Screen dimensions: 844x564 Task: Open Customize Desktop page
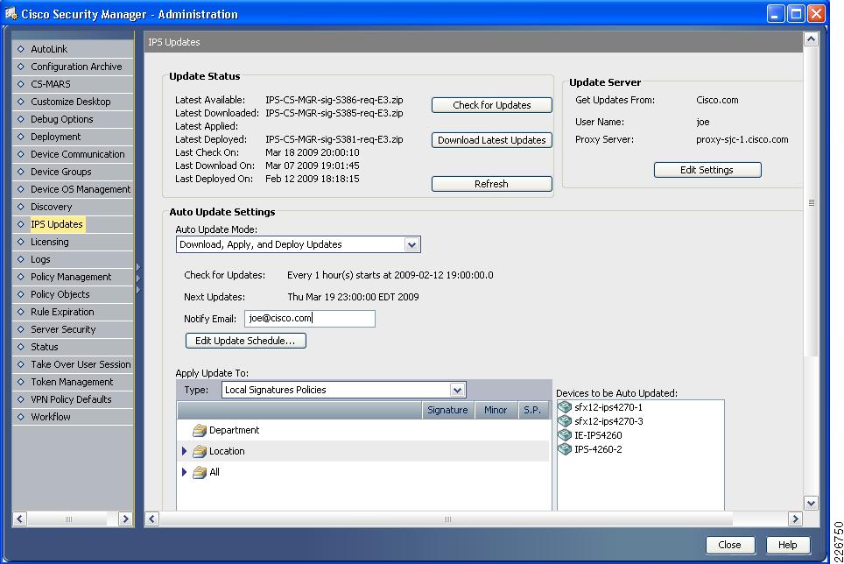(71, 102)
